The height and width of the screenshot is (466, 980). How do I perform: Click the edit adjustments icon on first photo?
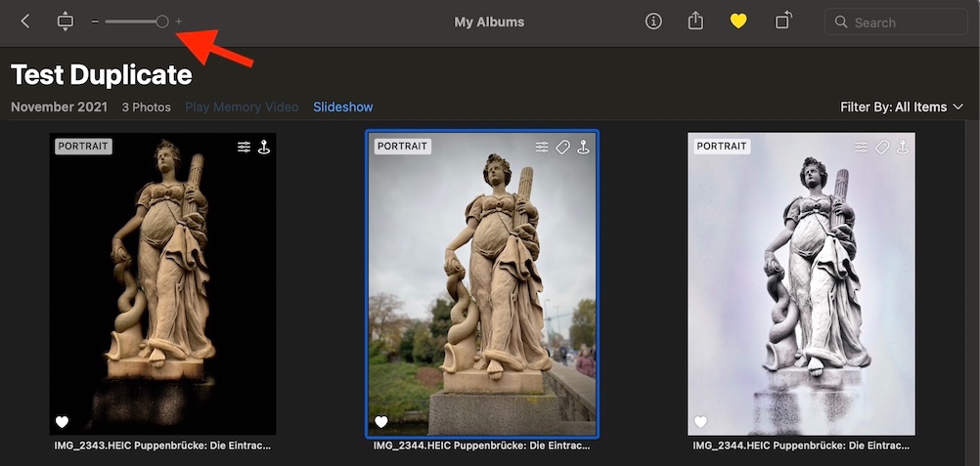point(244,147)
